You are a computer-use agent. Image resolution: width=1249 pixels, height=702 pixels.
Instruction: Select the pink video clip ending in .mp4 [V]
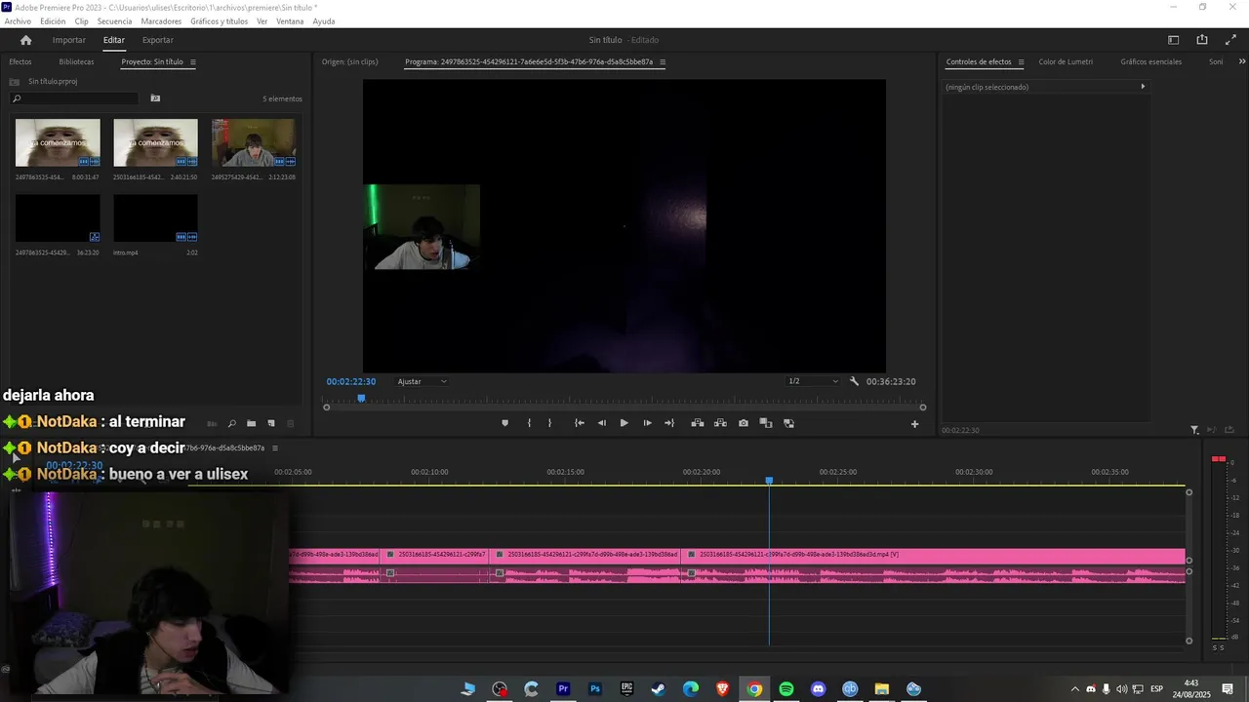pyautogui.click(x=933, y=555)
